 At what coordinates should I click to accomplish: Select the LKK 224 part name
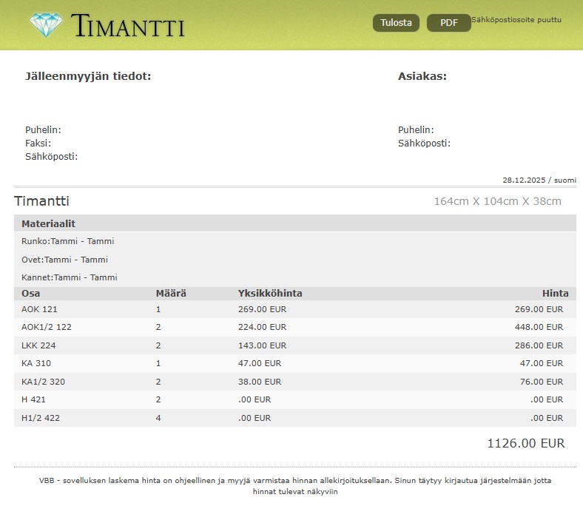tap(38, 345)
